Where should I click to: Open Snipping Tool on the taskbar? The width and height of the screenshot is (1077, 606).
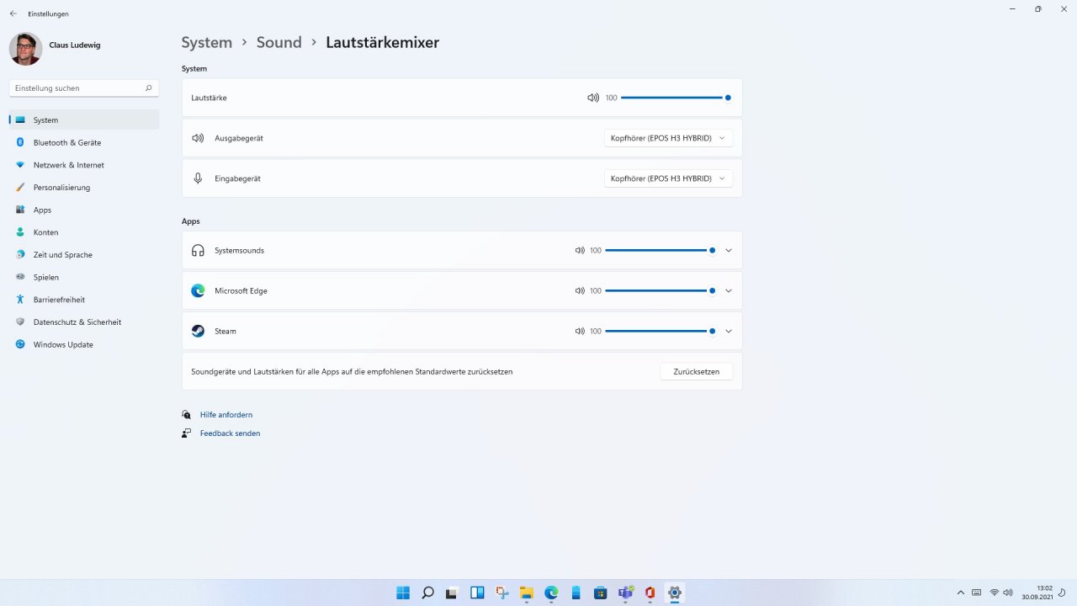pos(501,593)
